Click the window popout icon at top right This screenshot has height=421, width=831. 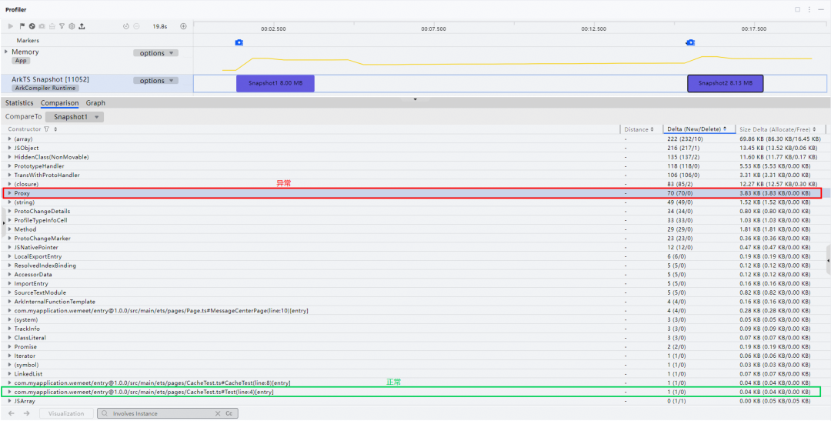798,9
